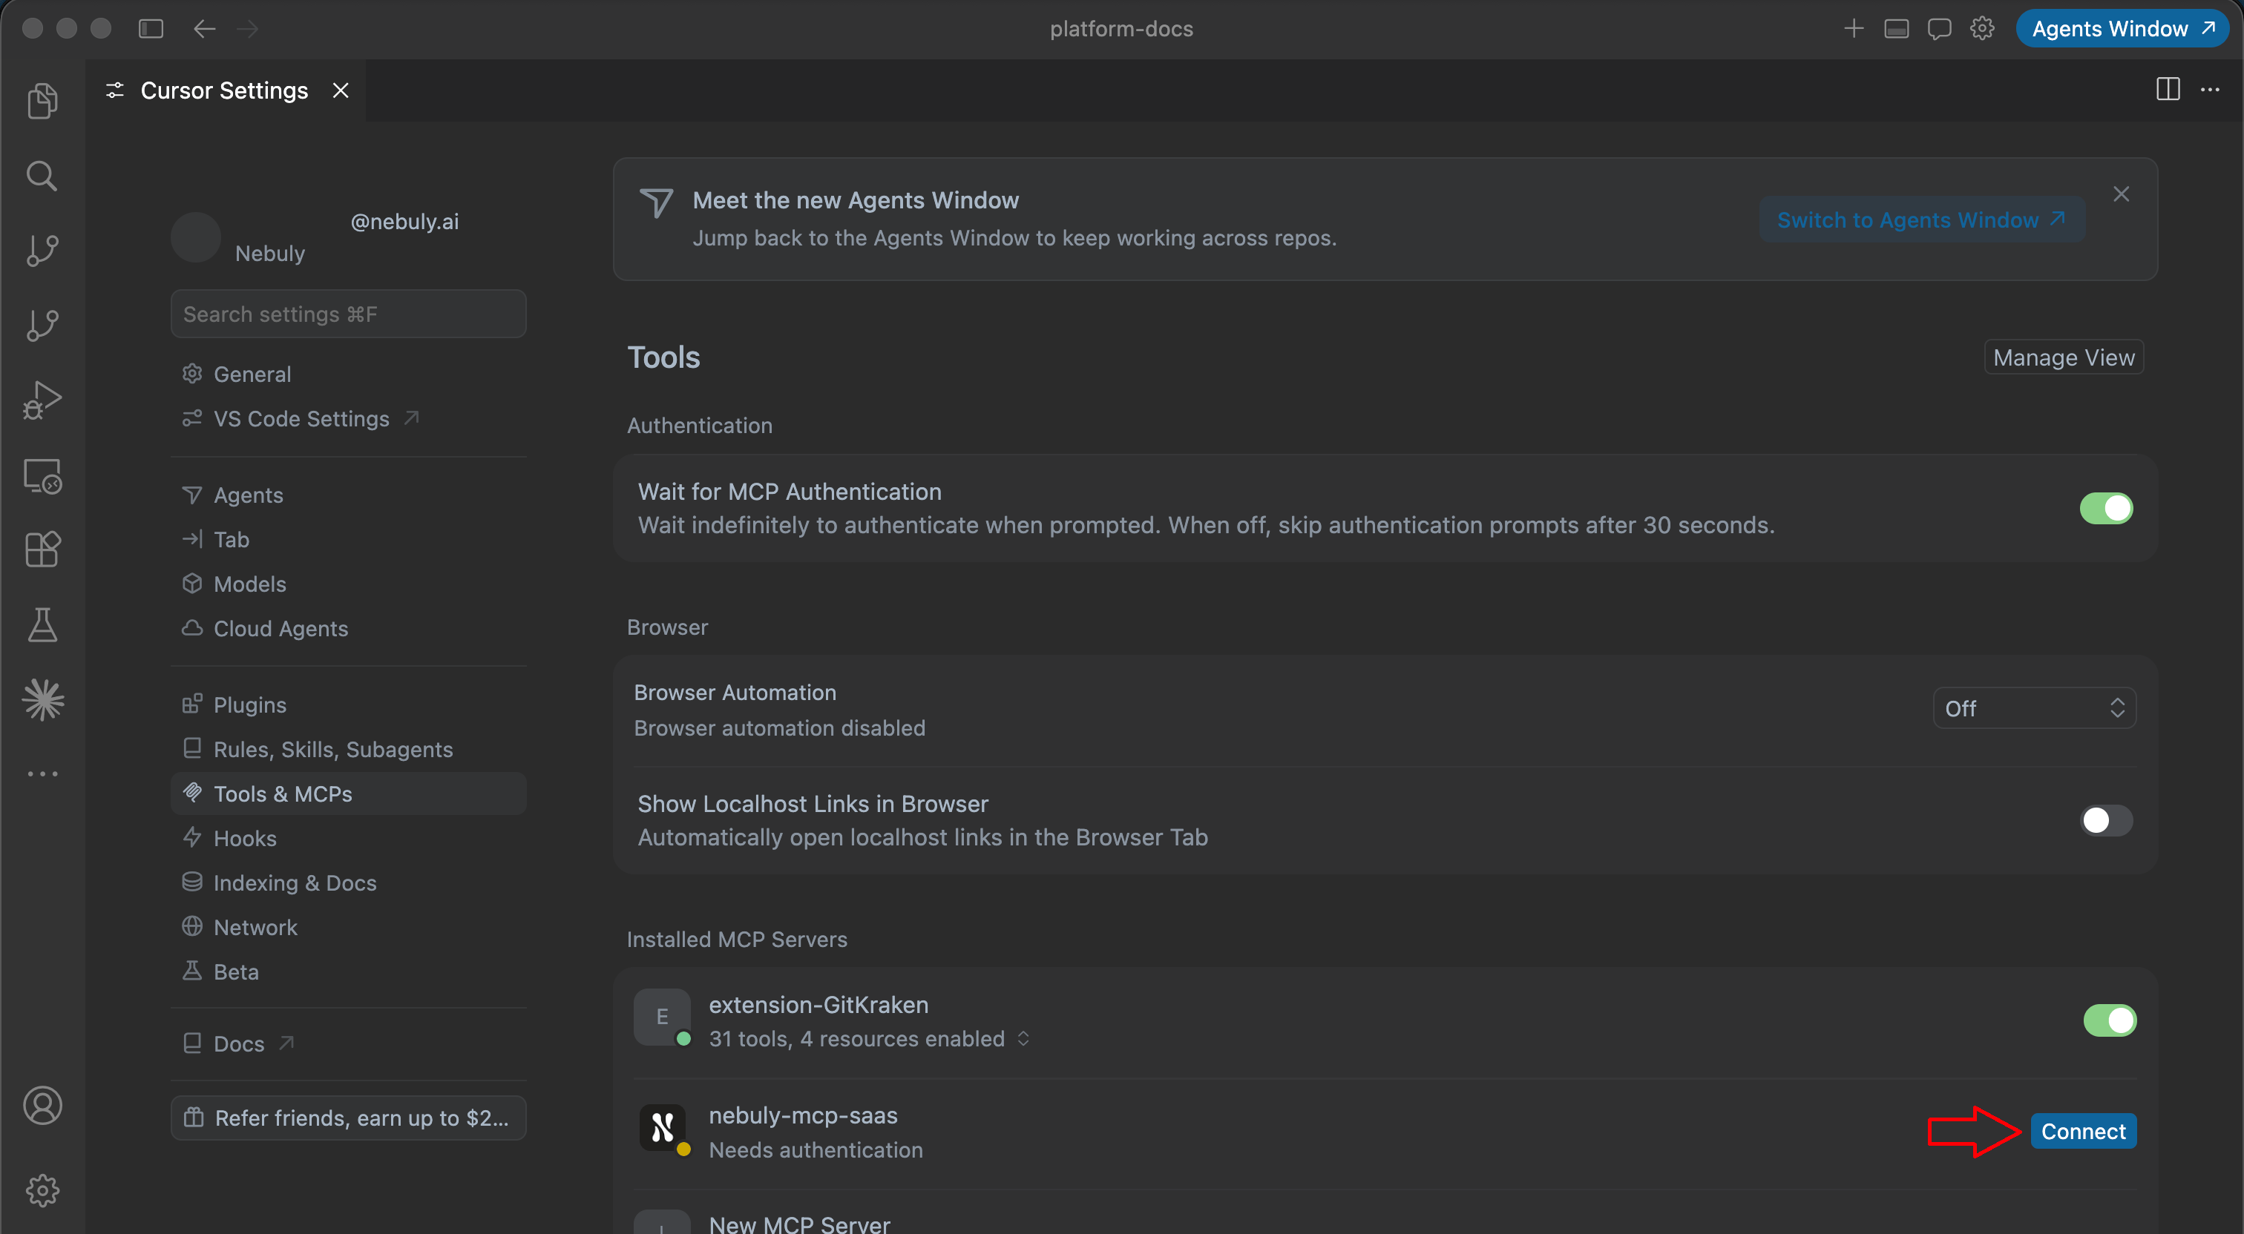The height and width of the screenshot is (1234, 2244).
Task: Click the split editor icon
Action: tap(2168, 90)
